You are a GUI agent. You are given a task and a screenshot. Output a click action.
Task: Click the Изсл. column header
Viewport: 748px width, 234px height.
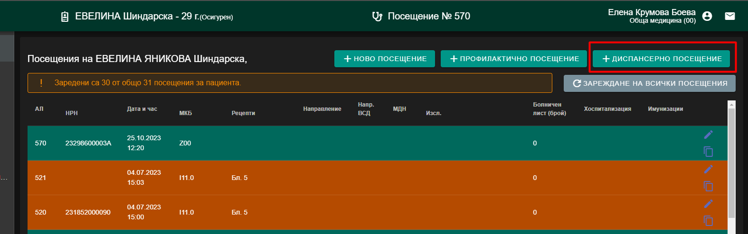[x=434, y=113]
